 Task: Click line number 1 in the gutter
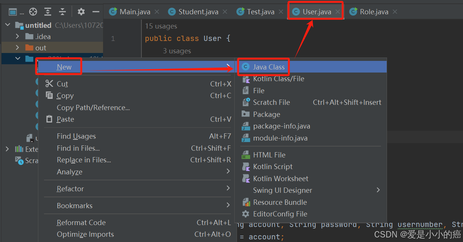pyautogui.click(x=113, y=38)
